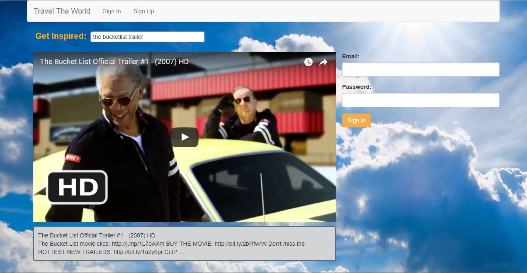Click the "Get Inspired:" label

pyautogui.click(x=61, y=36)
